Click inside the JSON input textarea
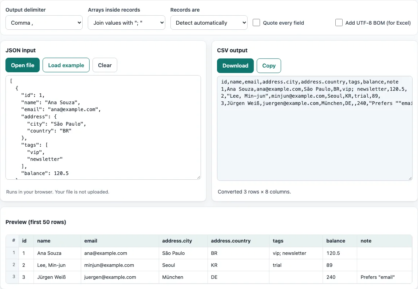The image size is (418, 289). pyautogui.click(x=103, y=127)
